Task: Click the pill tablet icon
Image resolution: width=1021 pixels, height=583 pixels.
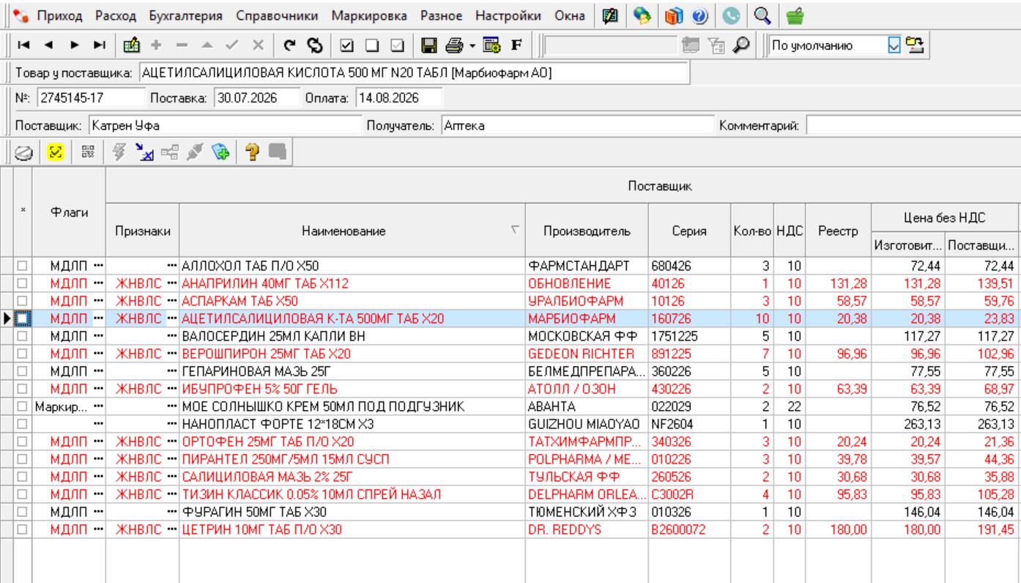Action: 24,152
